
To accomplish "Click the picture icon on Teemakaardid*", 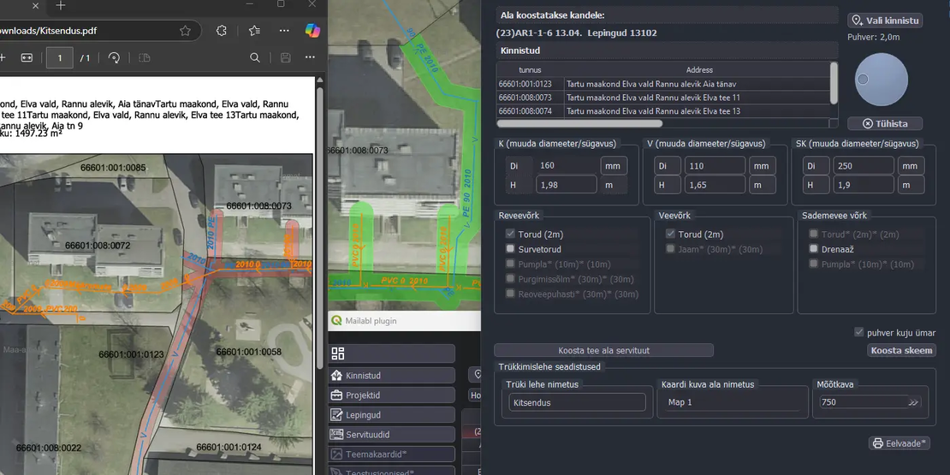I will click(337, 454).
